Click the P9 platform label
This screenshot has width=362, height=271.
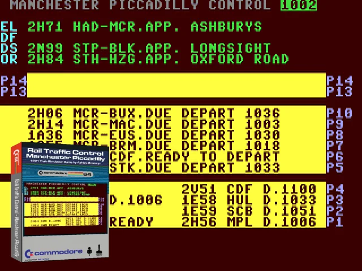[335, 124]
